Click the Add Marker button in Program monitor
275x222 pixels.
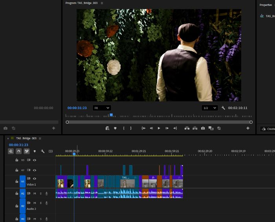click(115, 128)
